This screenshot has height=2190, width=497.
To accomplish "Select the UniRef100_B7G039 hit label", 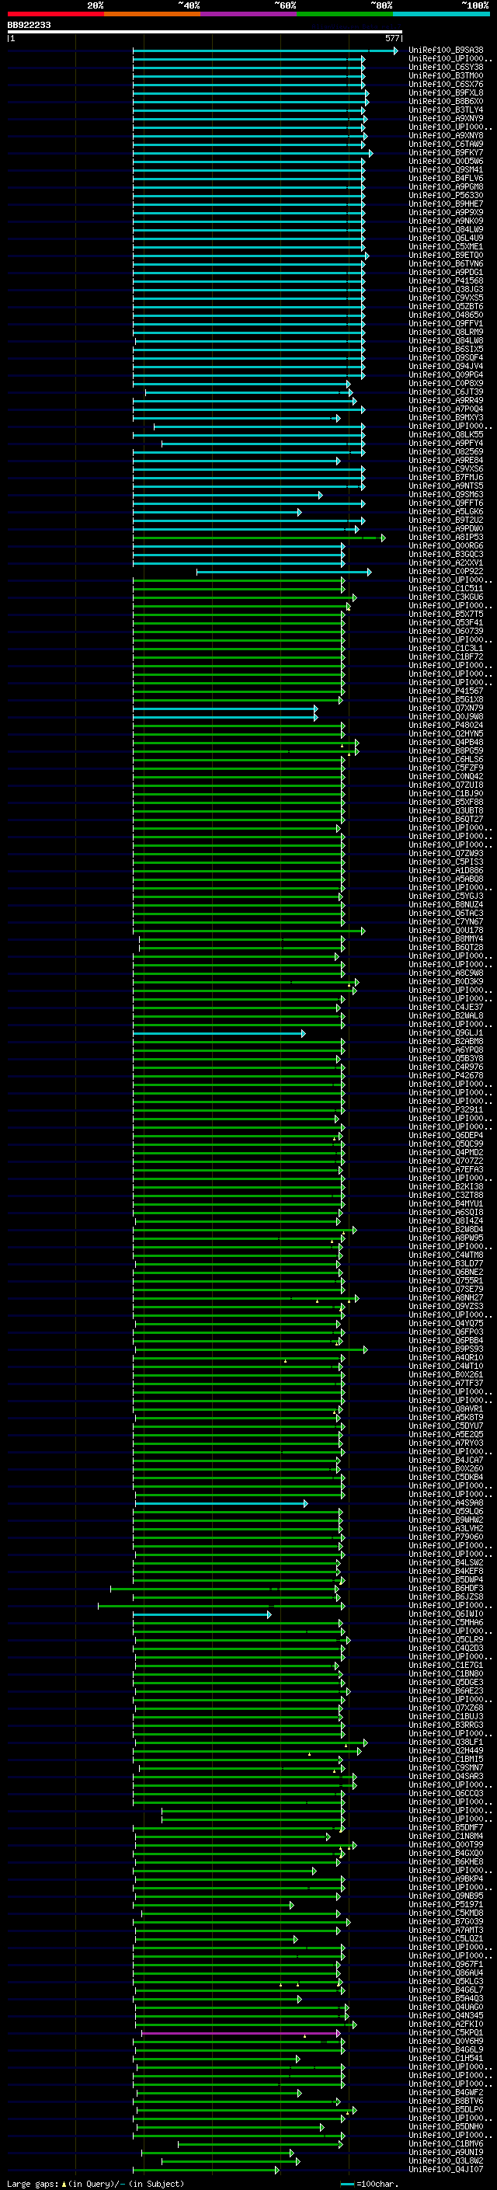I will tap(446, 1921).
